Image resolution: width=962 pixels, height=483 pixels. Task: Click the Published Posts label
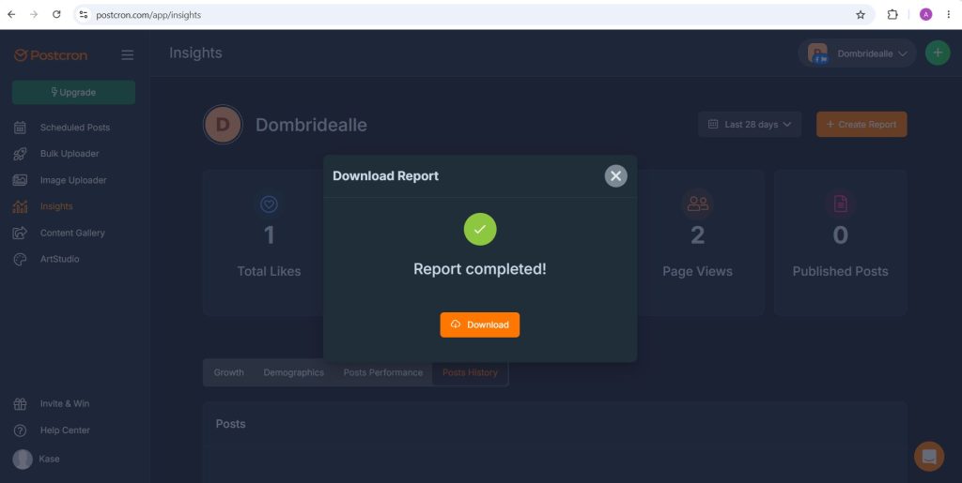tap(841, 271)
